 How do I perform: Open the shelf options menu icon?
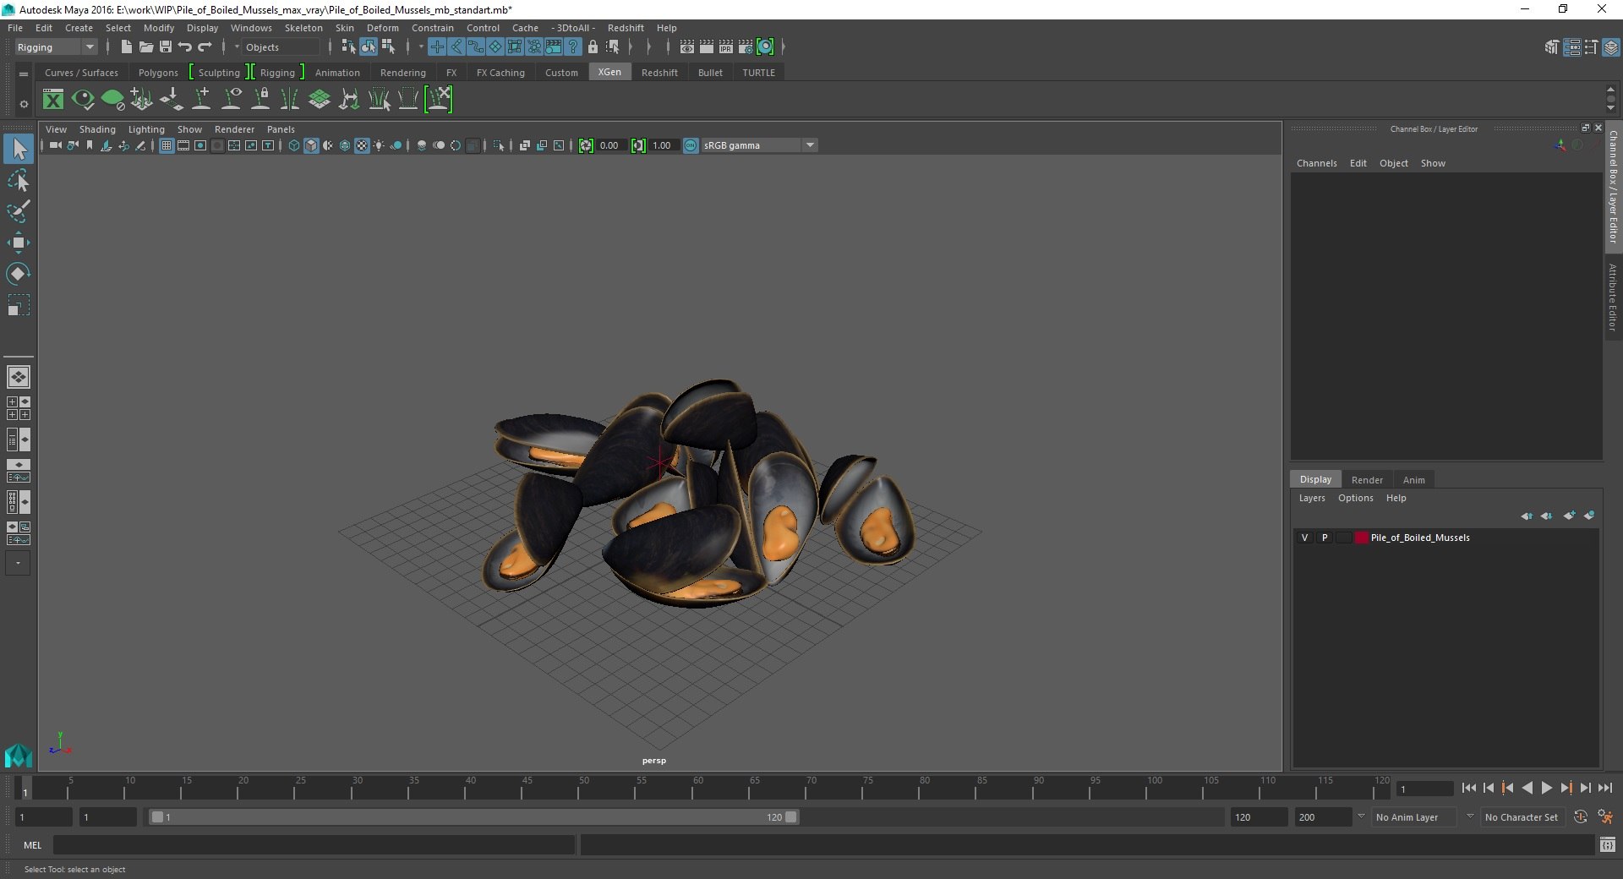[24, 104]
